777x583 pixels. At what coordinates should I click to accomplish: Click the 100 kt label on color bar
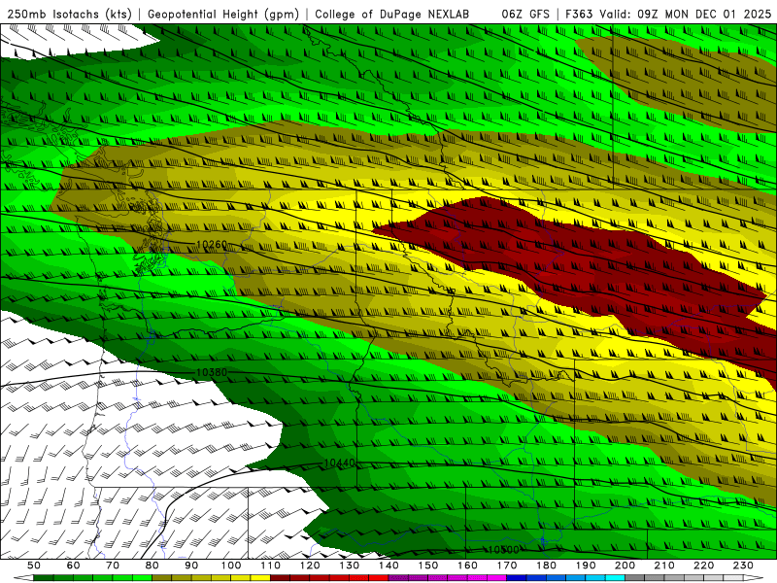click(231, 566)
